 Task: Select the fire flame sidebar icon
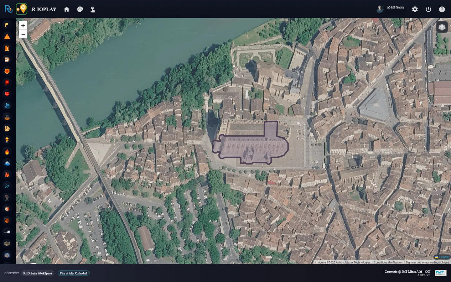point(7,152)
